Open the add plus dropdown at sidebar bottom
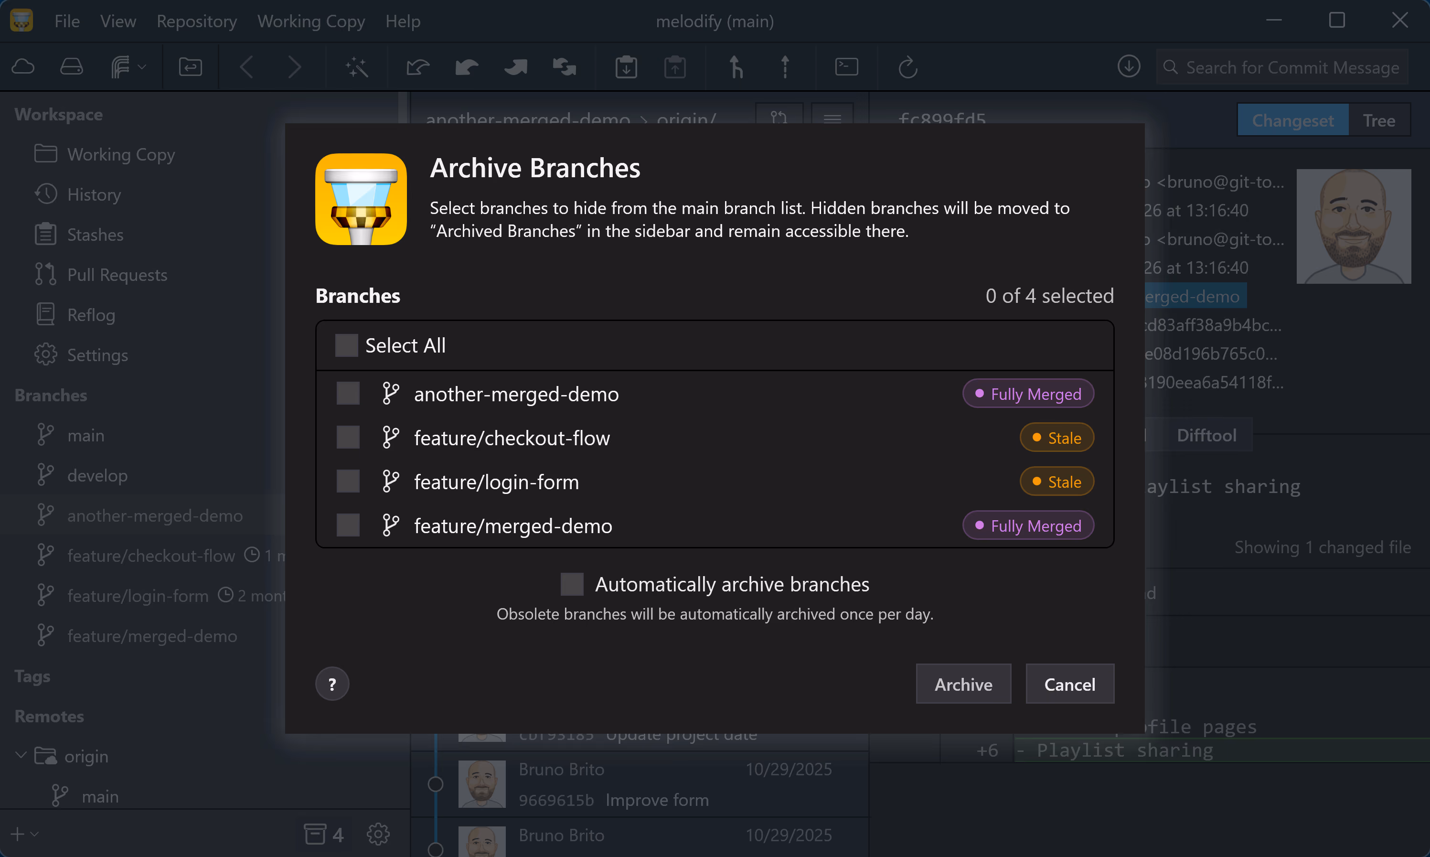This screenshot has width=1430, height=857. (24, 834)
